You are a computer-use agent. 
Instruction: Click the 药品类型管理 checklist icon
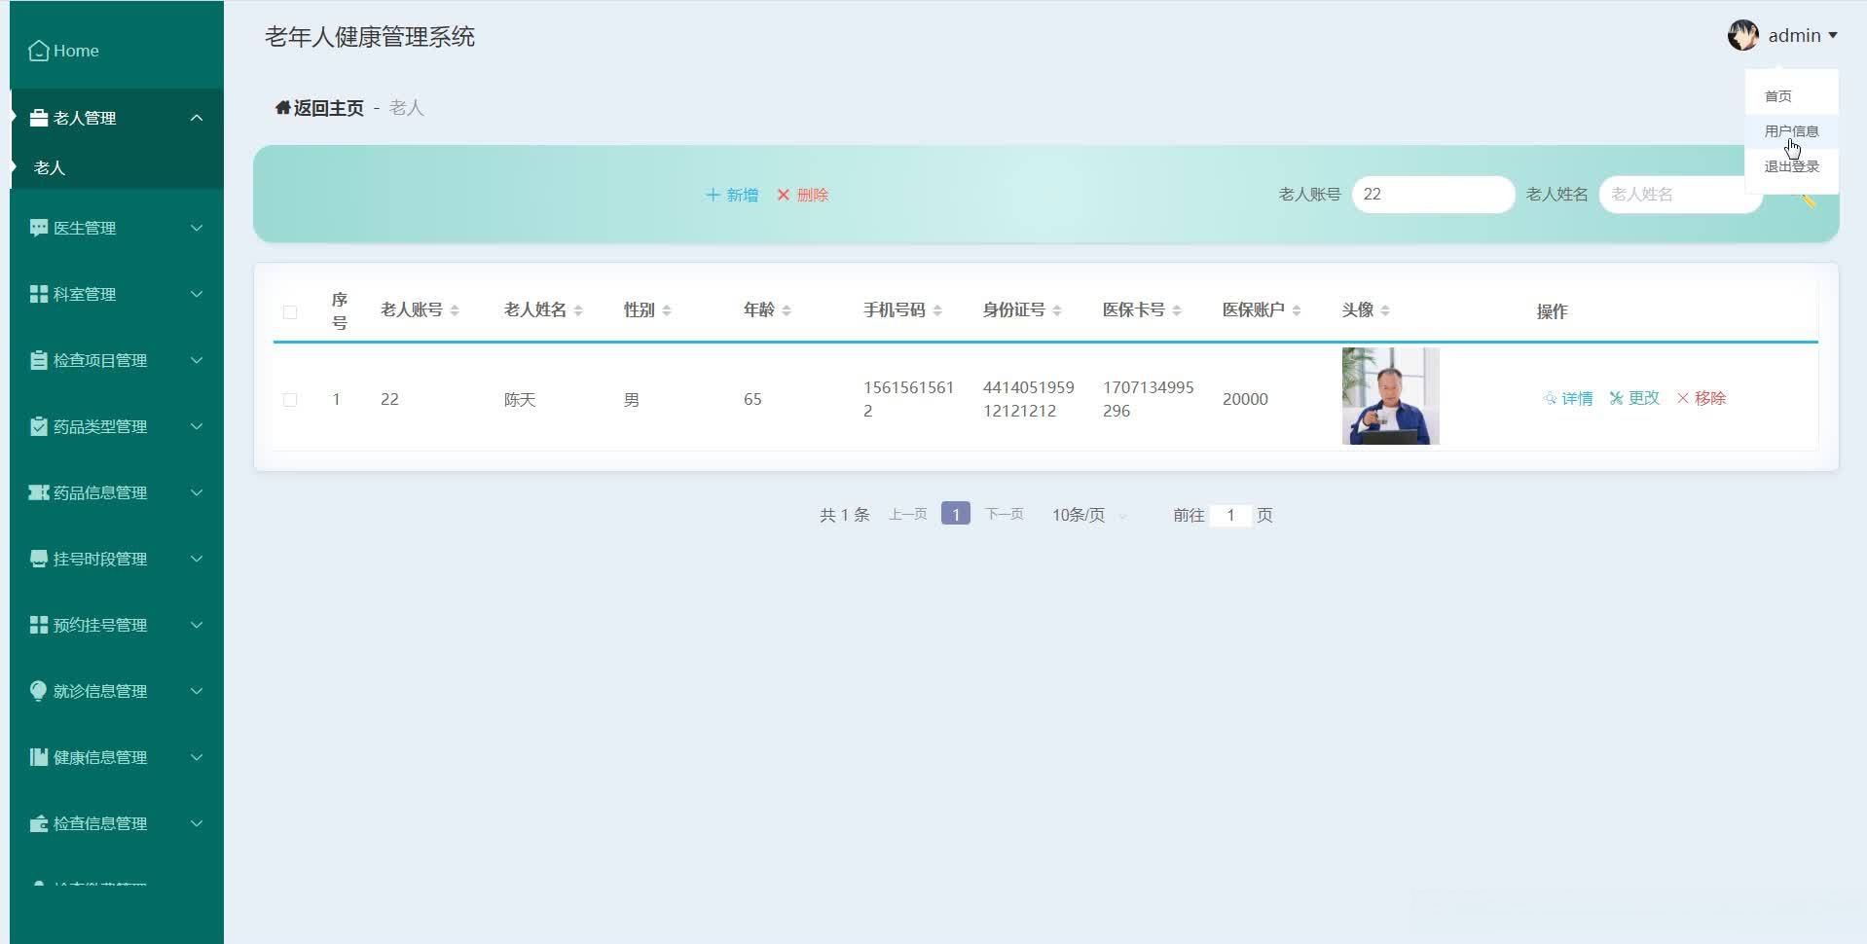coord(39,426)
